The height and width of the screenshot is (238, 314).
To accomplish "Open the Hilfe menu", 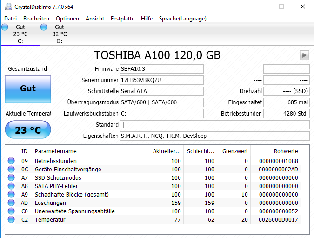I will coord(147,19).
